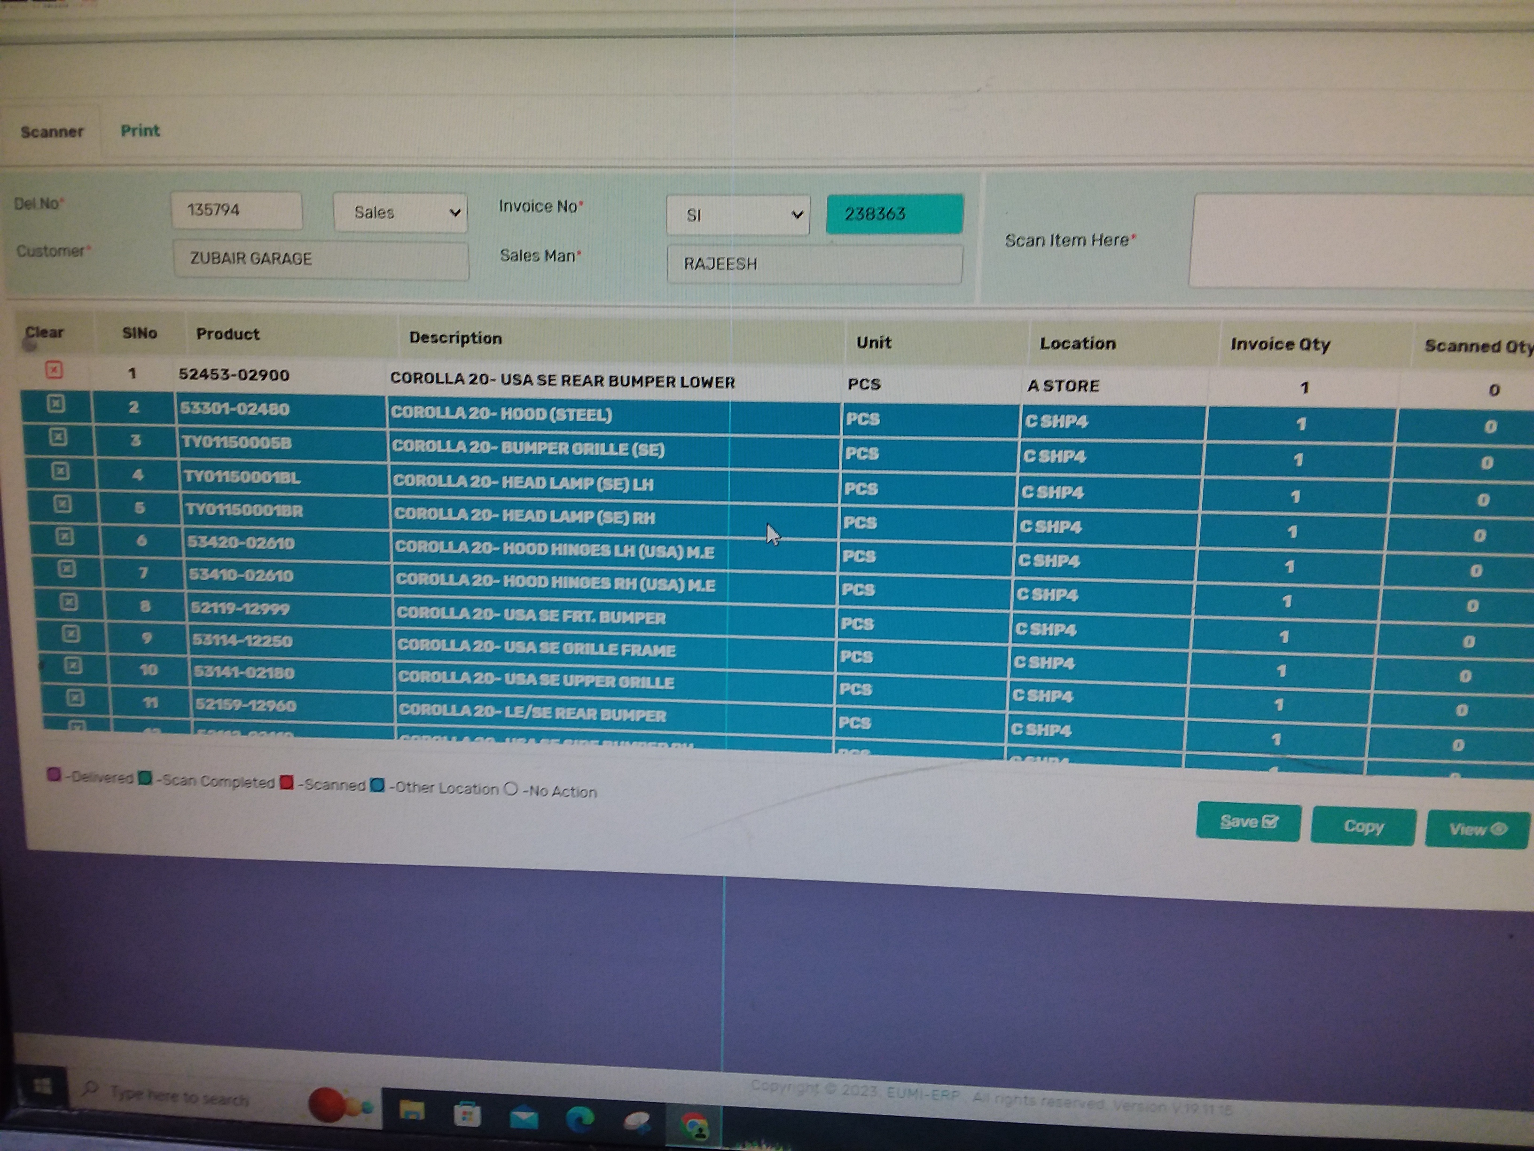Viewport: 1534px width, 1151px height.
Task: Switch to Scanner tab
Action: tap(52, 132)
